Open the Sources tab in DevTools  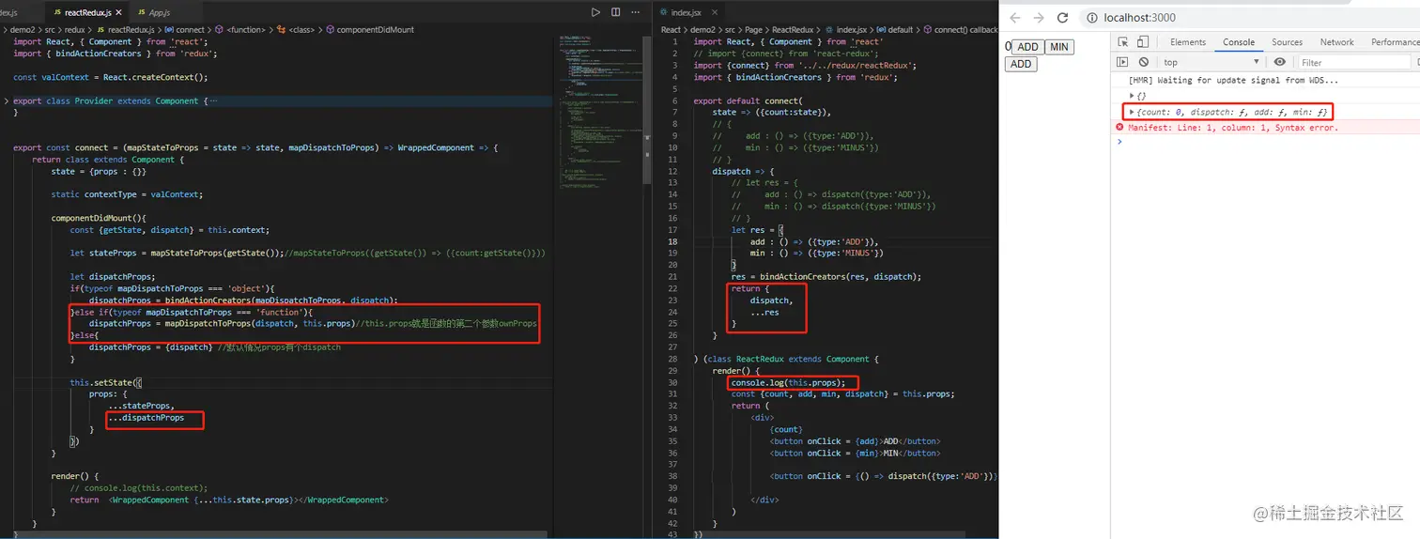pos(1287,41)
